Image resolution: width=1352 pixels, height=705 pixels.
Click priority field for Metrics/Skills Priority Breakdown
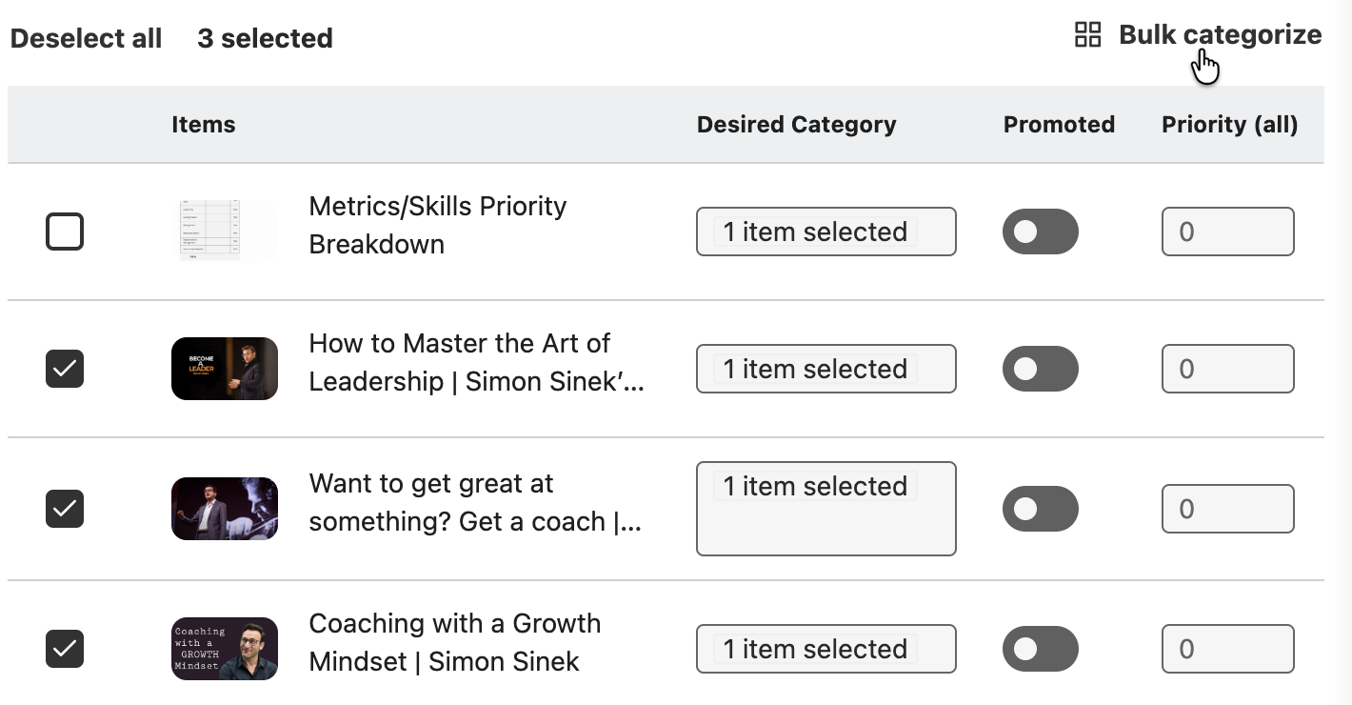1227,232
